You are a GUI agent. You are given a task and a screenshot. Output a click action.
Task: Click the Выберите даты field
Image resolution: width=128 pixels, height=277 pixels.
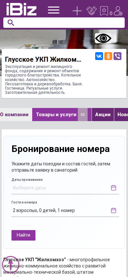65,188
